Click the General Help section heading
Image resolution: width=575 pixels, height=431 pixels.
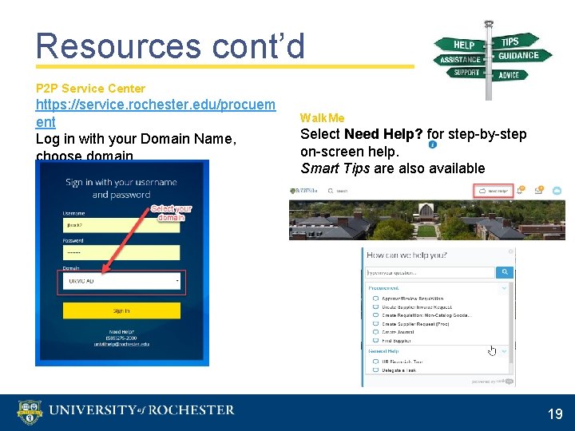383,351
